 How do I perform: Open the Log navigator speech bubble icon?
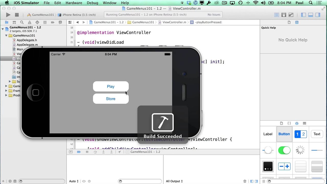(x=60, y=22)
